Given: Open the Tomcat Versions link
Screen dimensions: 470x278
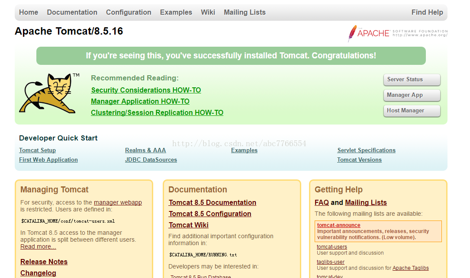Looking at the screenshot, I should [359, 160].
